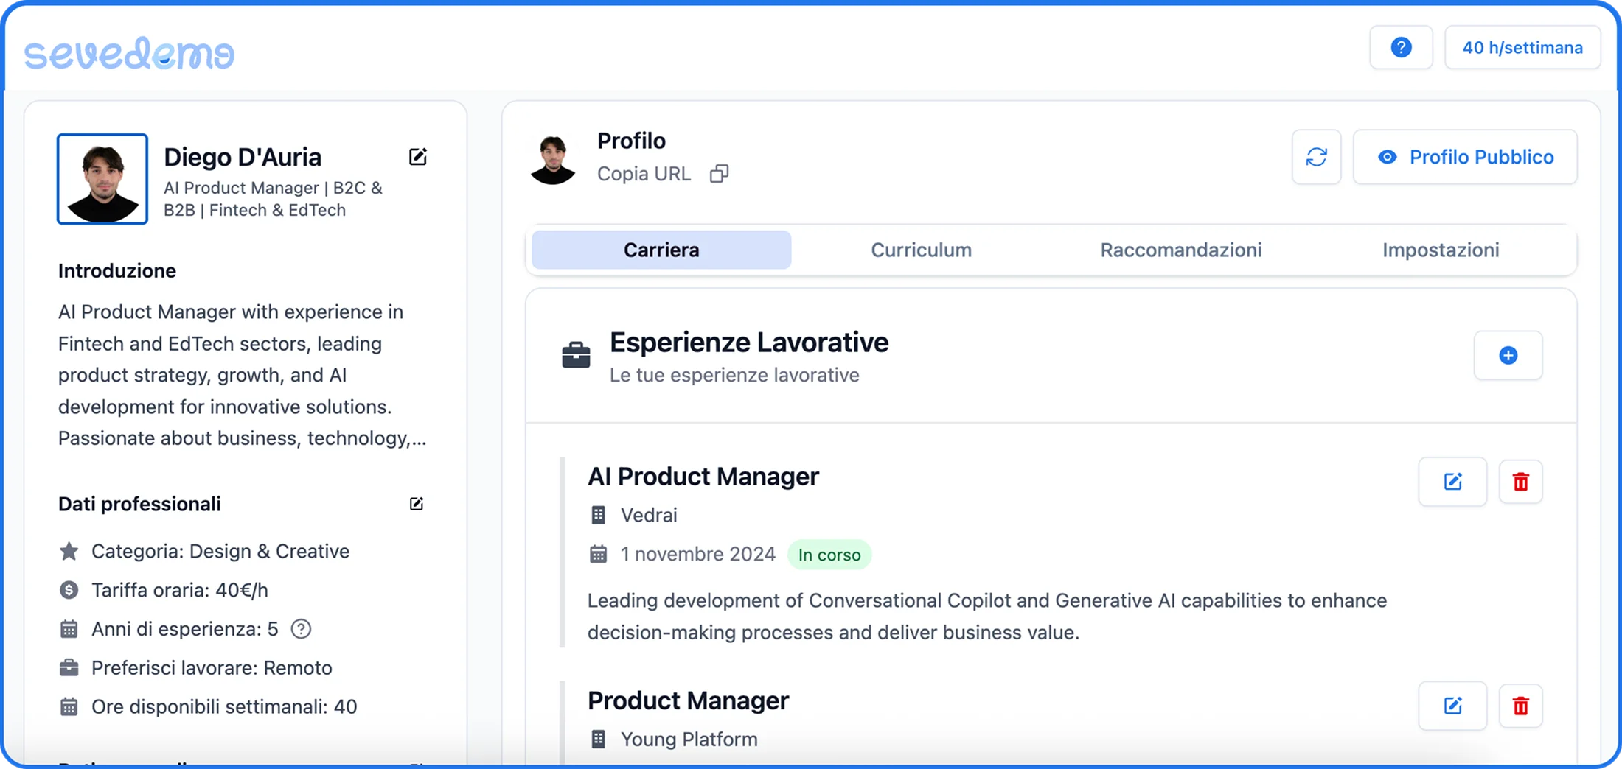This screenshot has height=769, width=1622.
Task: Add a new work experience with the plus icon
Action: point(1508,356)
